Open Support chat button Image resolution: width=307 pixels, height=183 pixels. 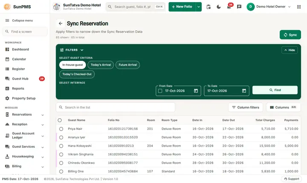pos(292,179)
